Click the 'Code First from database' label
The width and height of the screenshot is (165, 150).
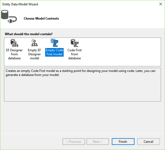coord(75,54)
